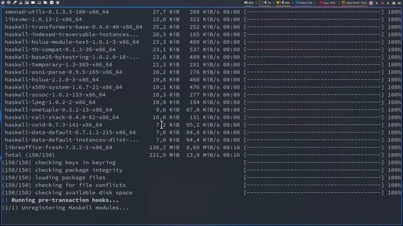Image resolution: width=403 pixels, height=226 pixels.
Task: Select the pen/edit workspace icon
Action: 14,3
